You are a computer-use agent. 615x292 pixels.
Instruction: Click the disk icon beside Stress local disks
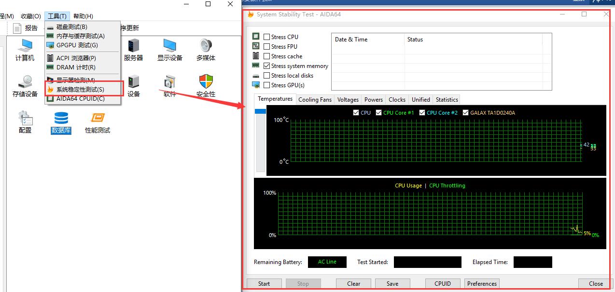(256, 76)
